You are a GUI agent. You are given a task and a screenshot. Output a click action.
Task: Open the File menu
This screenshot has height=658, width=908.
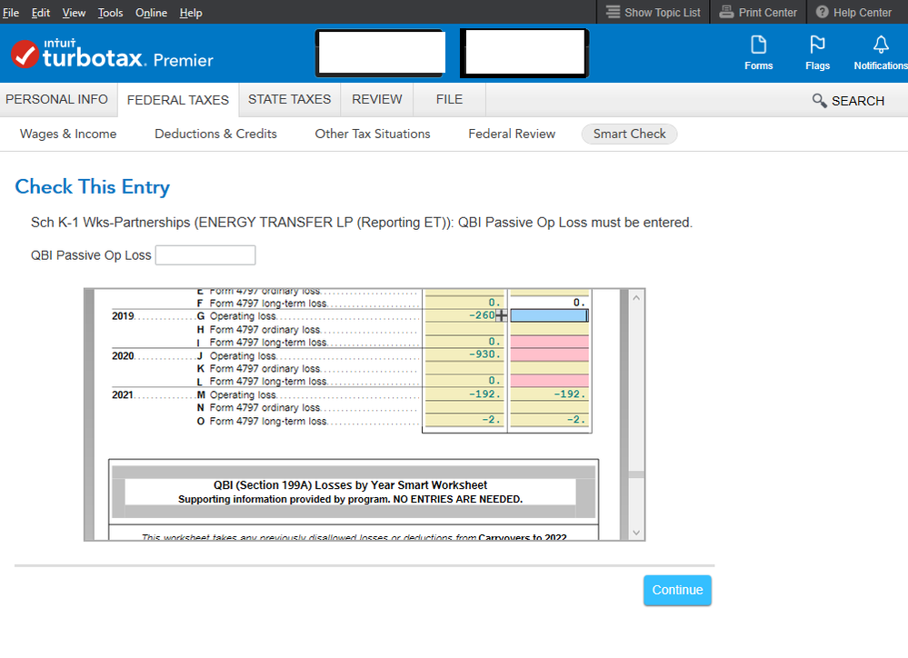click(11, 13)
